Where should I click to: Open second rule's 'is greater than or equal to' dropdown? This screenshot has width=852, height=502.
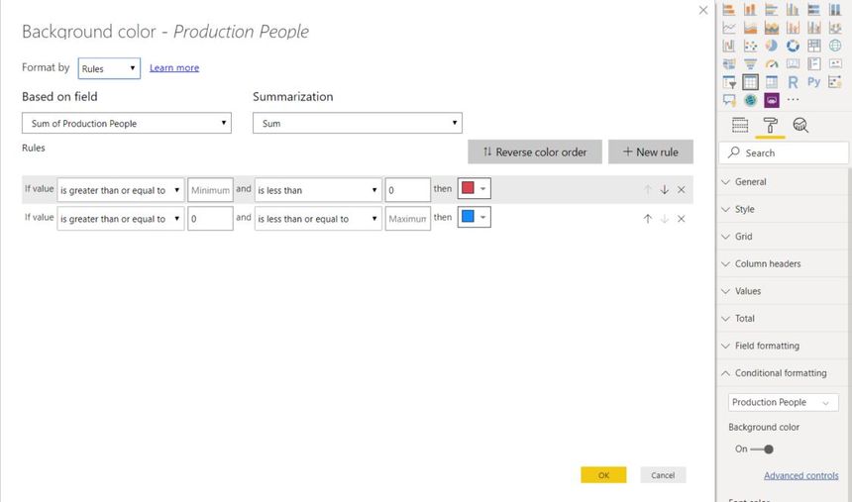tap(121, 219)
